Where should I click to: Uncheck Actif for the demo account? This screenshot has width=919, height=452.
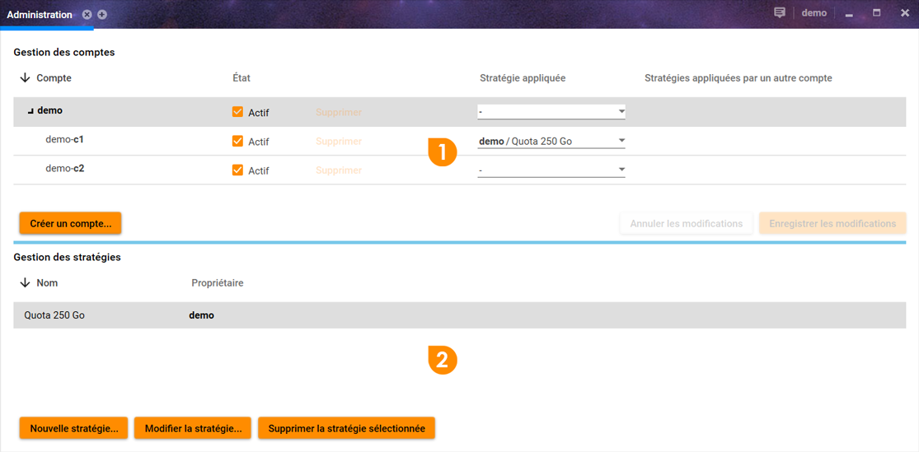point(238,112)
